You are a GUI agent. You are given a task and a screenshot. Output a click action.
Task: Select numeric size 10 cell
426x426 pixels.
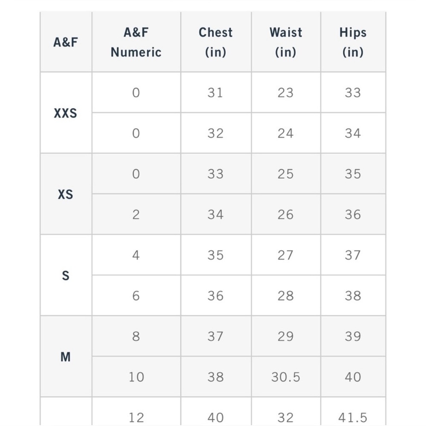click(x=136, y=377)
